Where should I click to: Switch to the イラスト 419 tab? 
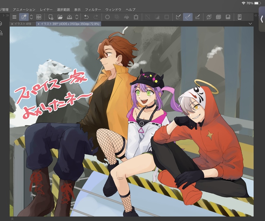pos(23,24)
